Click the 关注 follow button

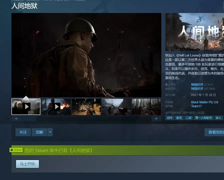(x=23, y=132)
